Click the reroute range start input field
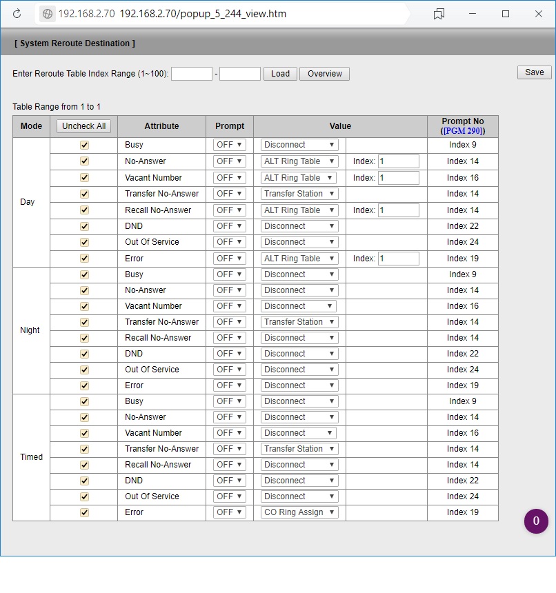 pos(191,74)
